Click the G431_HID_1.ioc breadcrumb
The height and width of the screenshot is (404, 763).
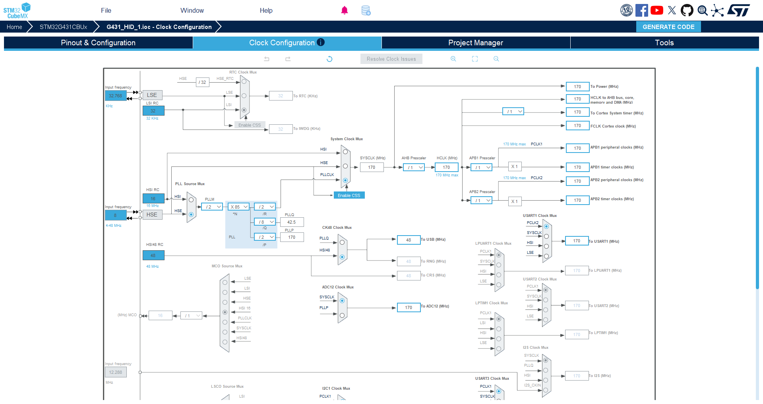pyautogui.click(x=159, y=27)
